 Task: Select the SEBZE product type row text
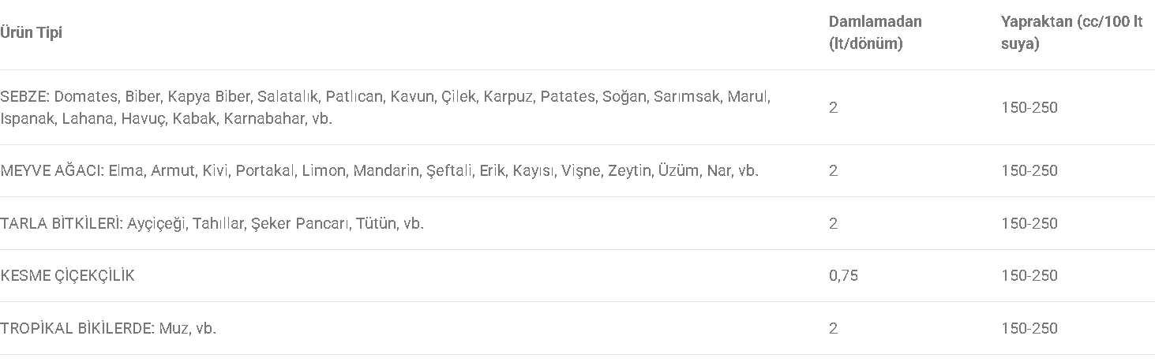[385, 108]
